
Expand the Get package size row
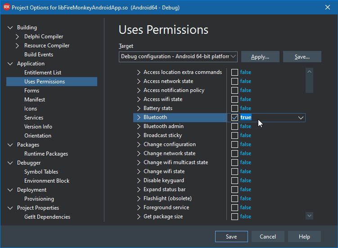pyautogui.click(x=139, y=217)
